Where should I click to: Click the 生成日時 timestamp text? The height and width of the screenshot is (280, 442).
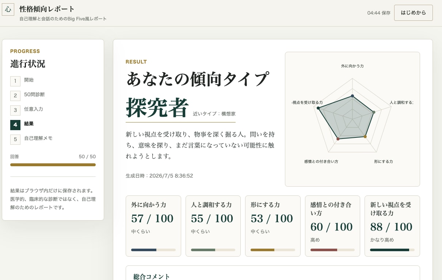click(159, 176)
